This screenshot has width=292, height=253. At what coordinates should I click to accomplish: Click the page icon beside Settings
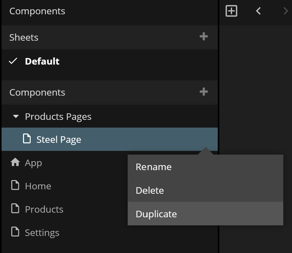pos(15,232)
